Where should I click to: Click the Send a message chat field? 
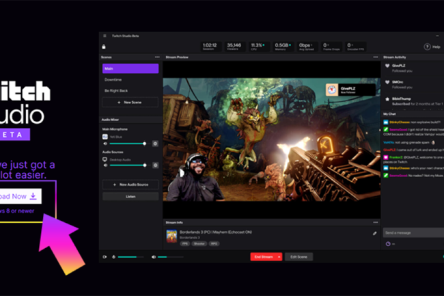410,233
